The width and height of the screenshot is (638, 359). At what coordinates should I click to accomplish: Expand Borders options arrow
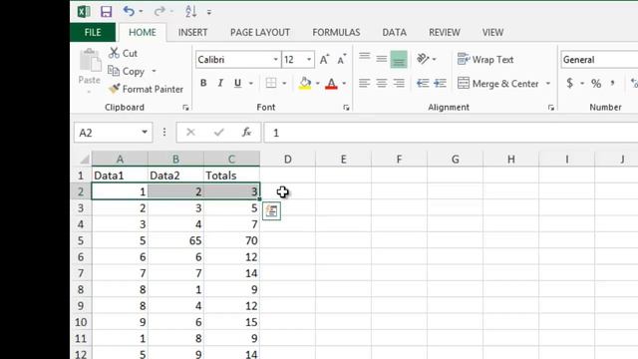284,84
